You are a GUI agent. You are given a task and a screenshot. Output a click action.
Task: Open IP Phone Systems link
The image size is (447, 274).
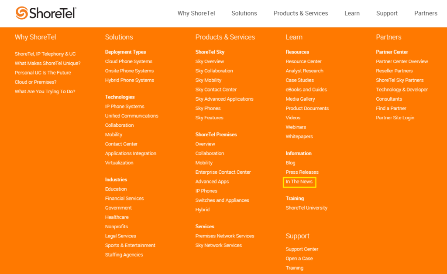click(x=124, y=106)
